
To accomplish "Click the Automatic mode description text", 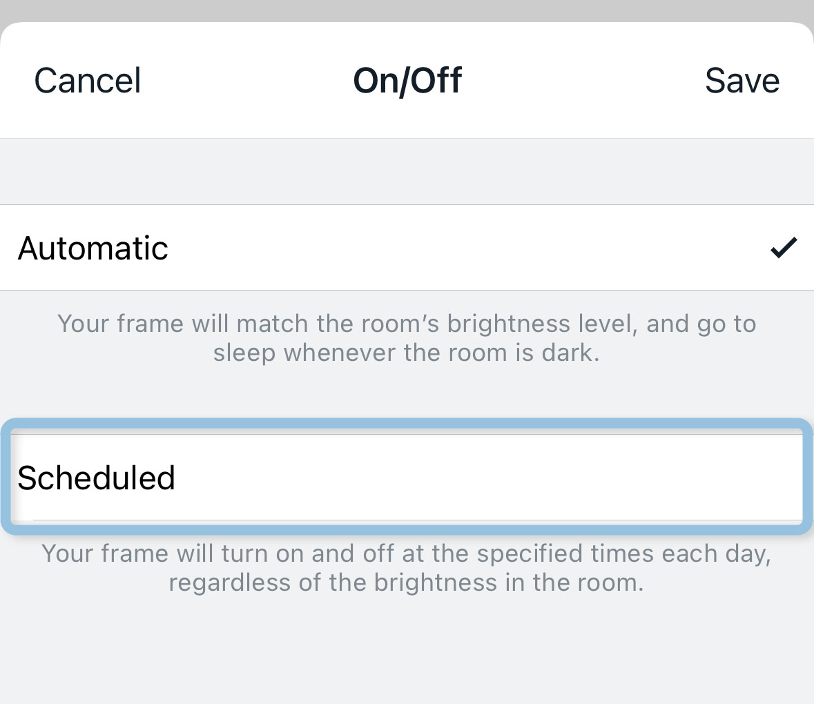I will (407, 338).
